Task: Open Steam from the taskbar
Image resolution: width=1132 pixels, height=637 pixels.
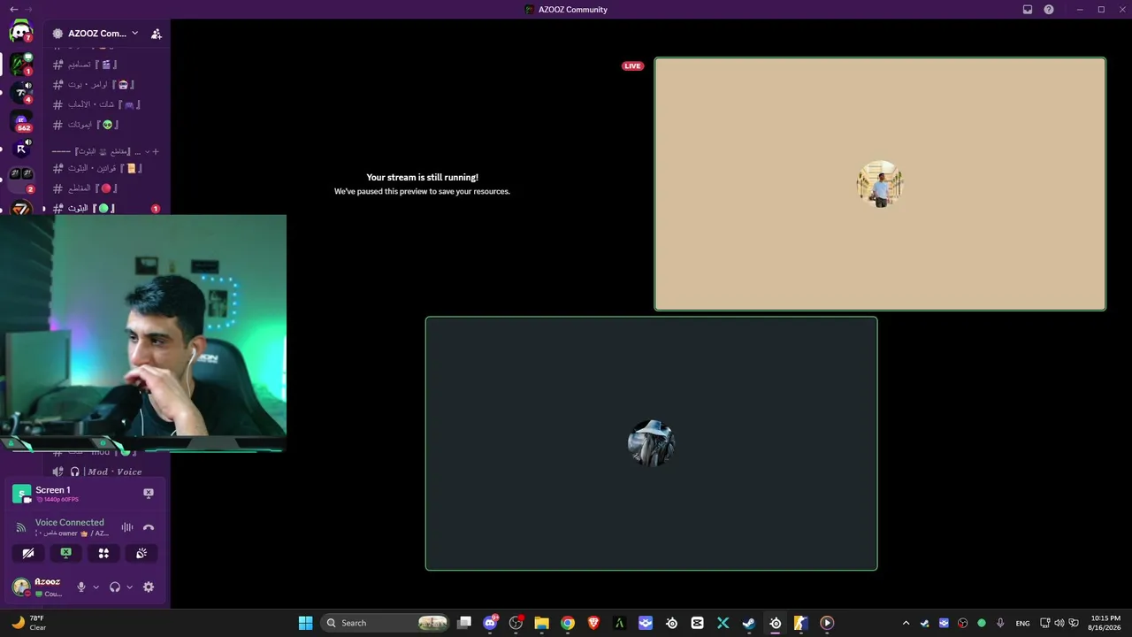Action: (748, 623)
